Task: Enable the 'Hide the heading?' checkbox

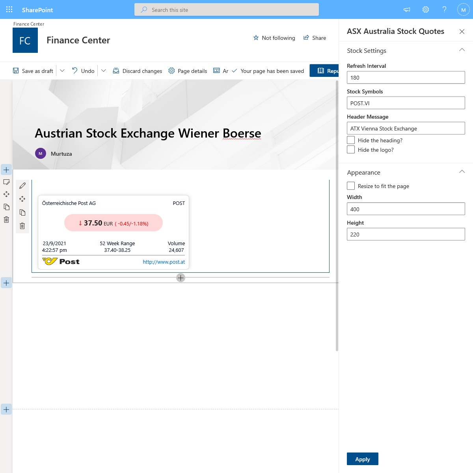Action: point(351,140)
